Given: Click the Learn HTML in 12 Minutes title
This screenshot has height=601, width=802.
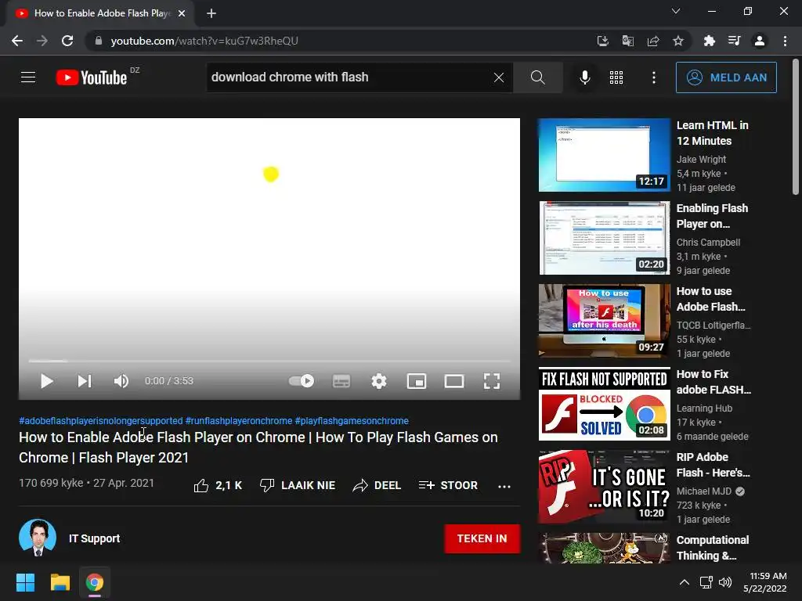Looking at the screenshot, I should click(x=713, y=133).
